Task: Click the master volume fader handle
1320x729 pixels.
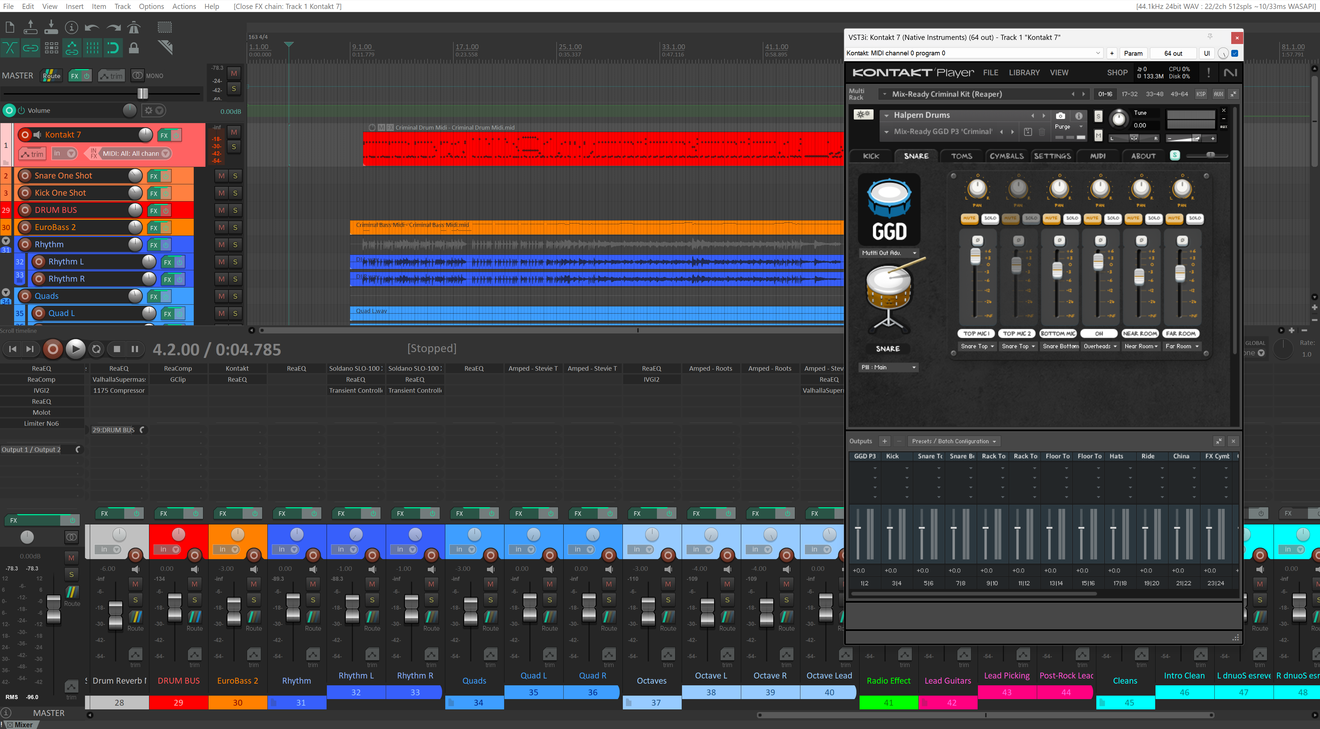Action: [142, 93]
